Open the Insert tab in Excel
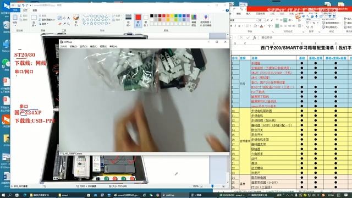This screenshot has width=352, height=198. pos(248,13)
